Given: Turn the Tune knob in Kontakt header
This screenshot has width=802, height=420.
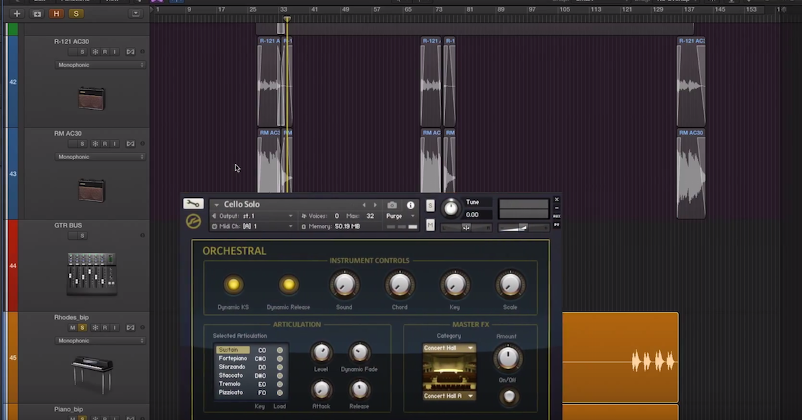Looking at the screenshot, I should pos(451,209).
